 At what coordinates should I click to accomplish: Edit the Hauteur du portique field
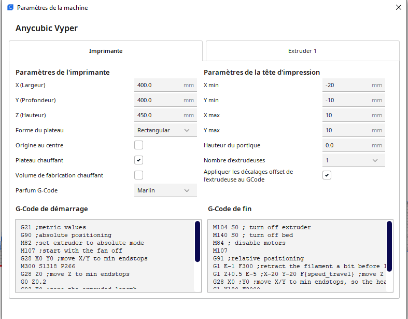point(354,145)
